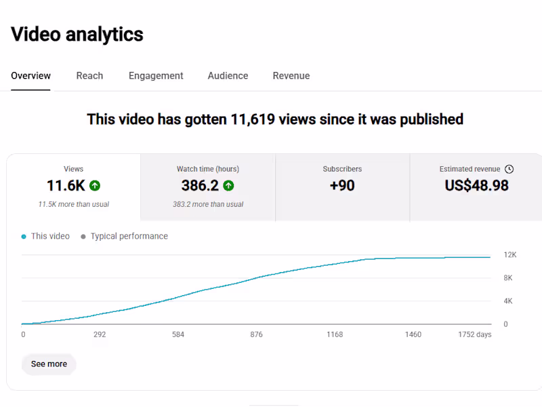Click the 876 x-axis label
The height and width of the screenshot is (407, 542).
[257, 334]
